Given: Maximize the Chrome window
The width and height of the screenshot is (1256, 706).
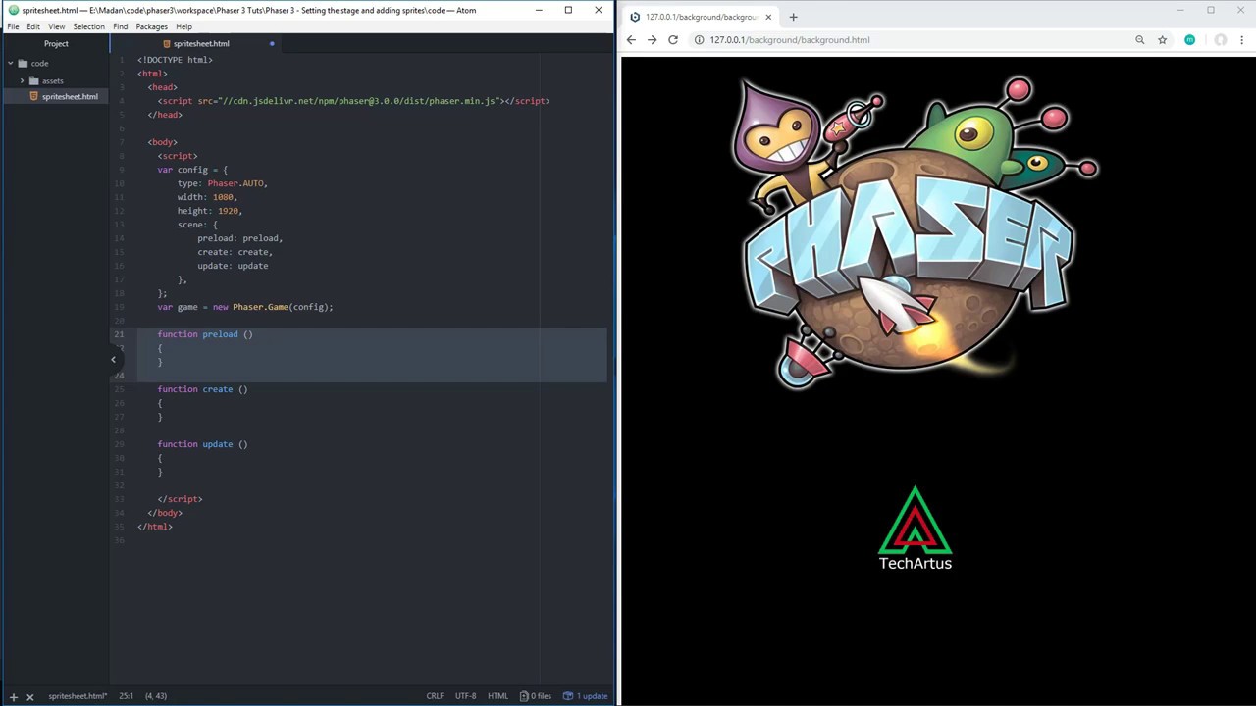Looking at the screenshot, I should point(1211,10).
